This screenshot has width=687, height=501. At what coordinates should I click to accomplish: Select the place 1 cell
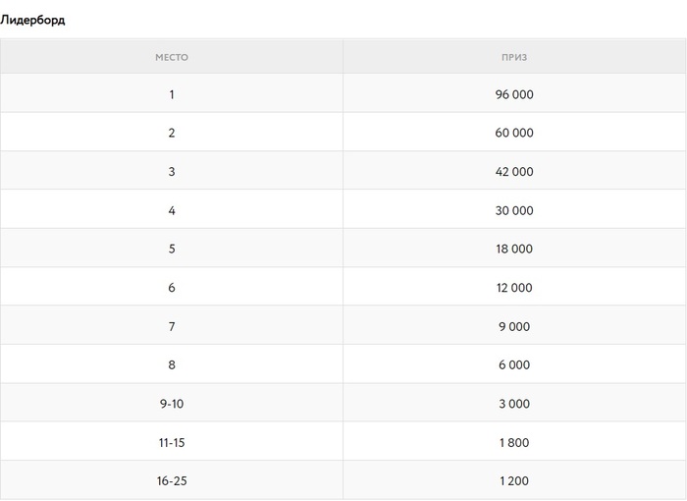point(172,94)
